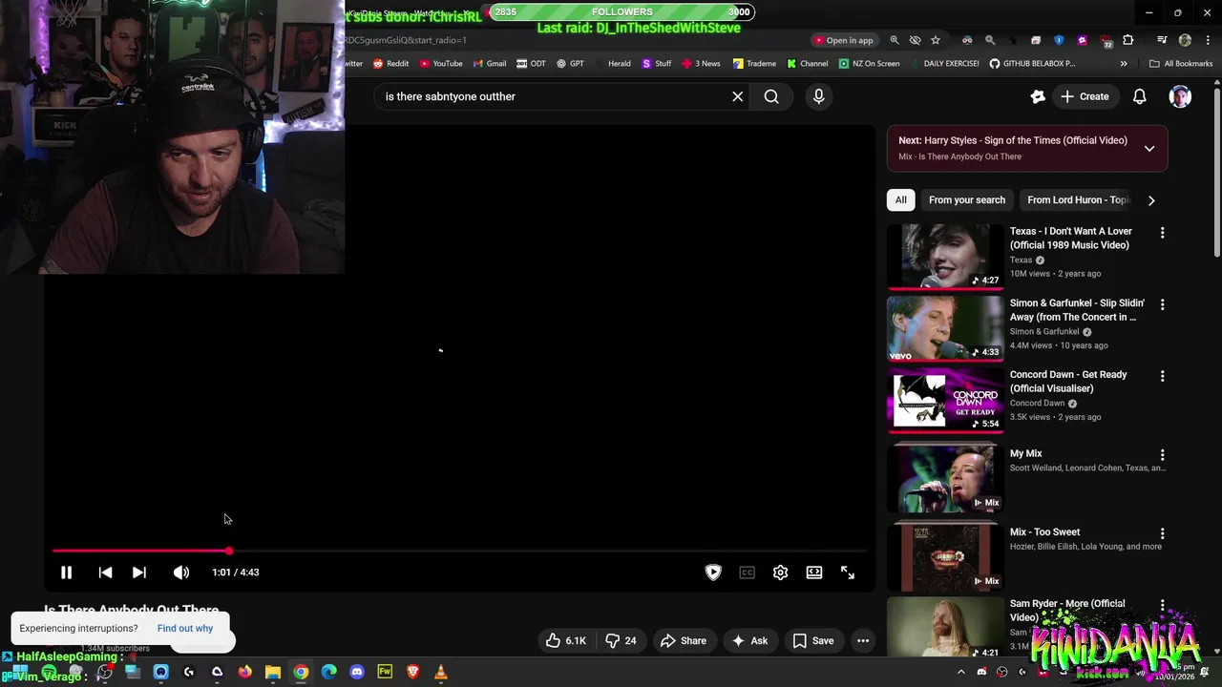
Task: Select the 'From your search' chip
Action: [x=966, y=199]
